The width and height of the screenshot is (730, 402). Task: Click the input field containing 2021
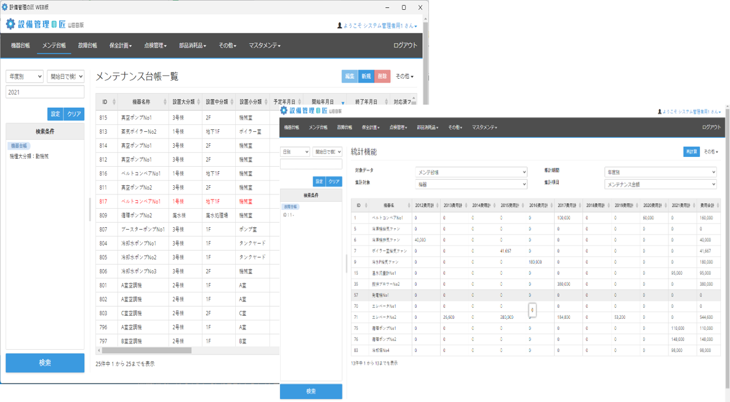[x=45, y=92]
